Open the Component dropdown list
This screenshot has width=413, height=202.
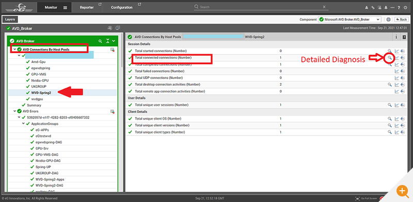350,20
